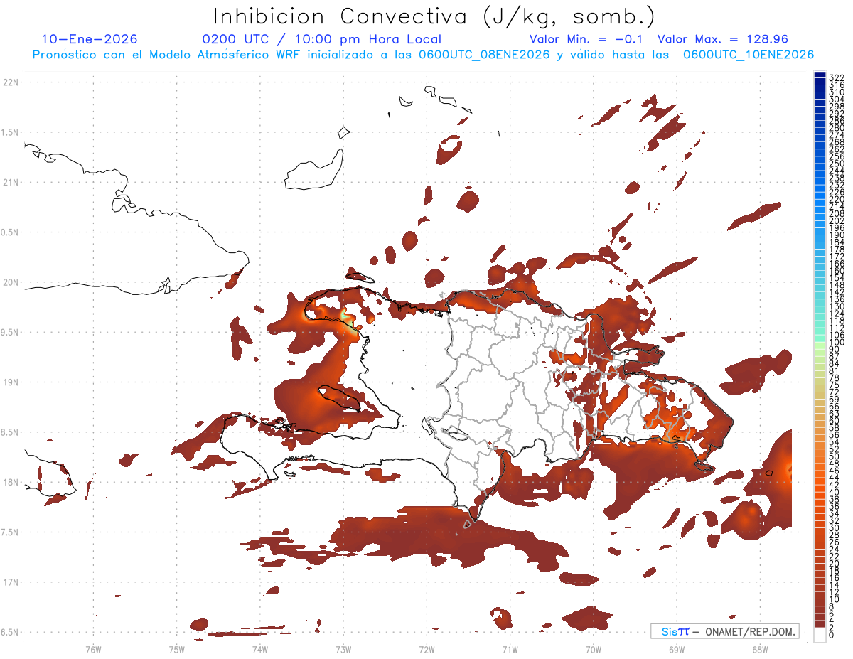Click the '74W' longitude label
The height and width of the screenshot is (659, 853).
(259, 648)
